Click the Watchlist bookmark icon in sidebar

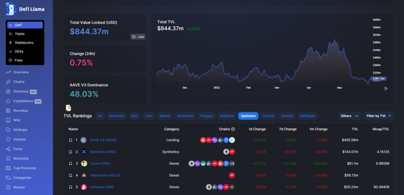(8, 159)
